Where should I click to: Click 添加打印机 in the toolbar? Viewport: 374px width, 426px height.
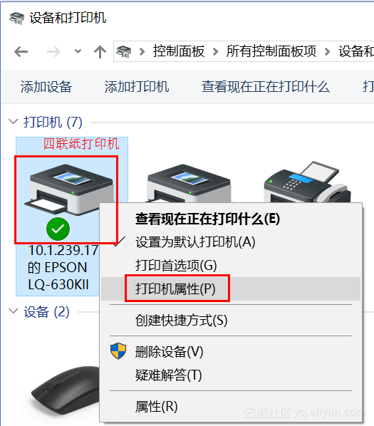(x=137, y=87)
